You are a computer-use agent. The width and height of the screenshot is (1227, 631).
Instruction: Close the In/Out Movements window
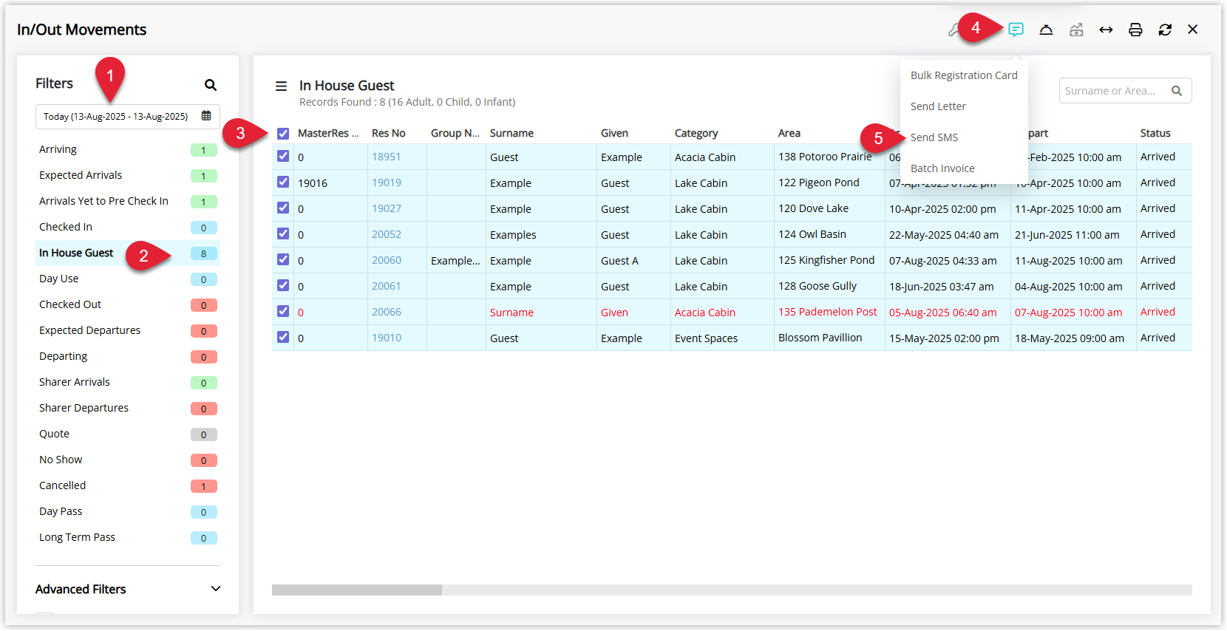click(1193, 30)
